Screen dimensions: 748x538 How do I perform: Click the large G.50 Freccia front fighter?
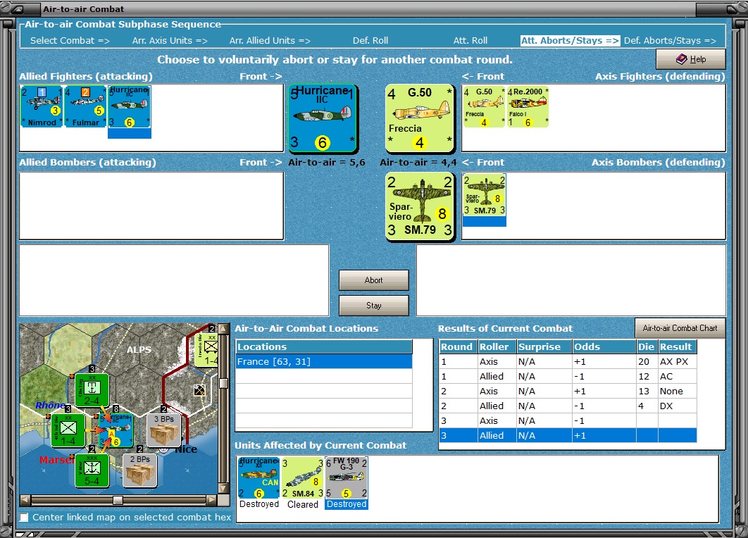(x=420, y=118)
